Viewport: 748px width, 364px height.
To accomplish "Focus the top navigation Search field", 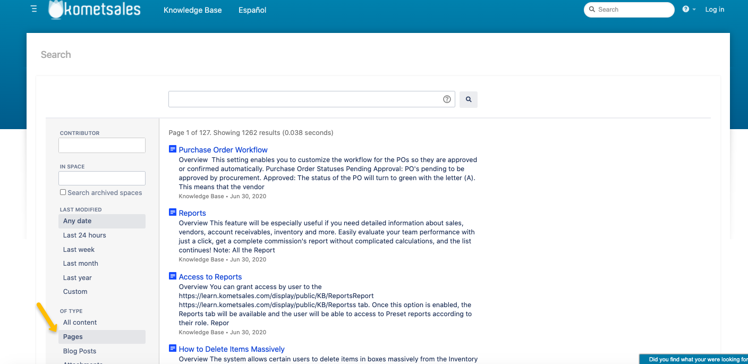I will tap(629, 10).
